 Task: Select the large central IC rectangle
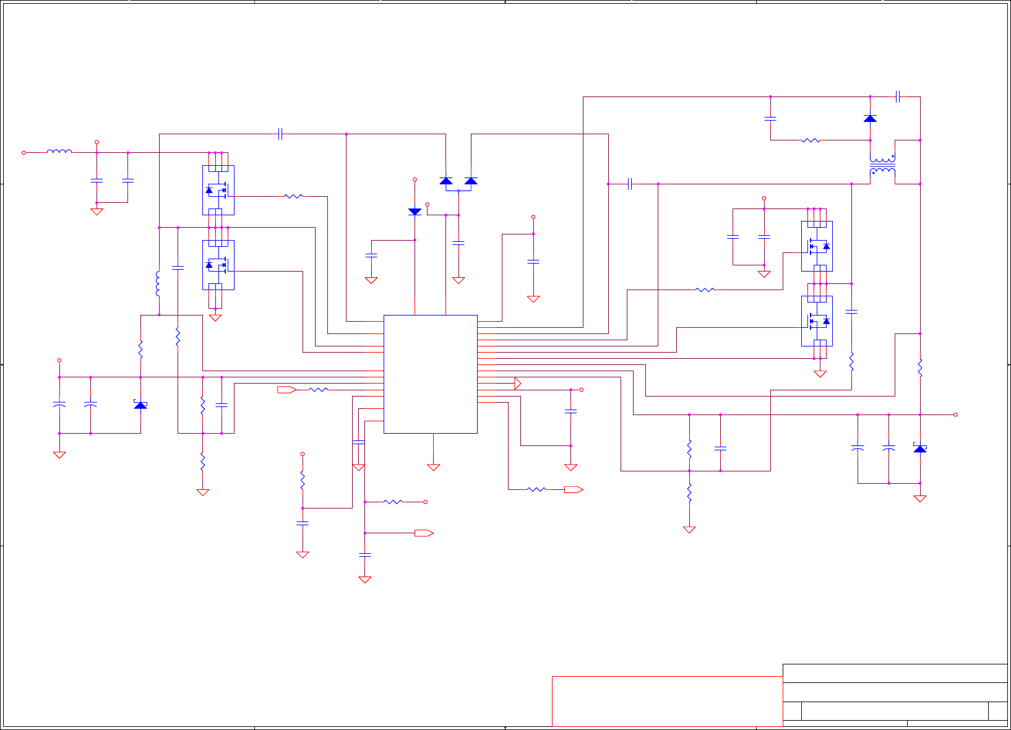(431, 374)
